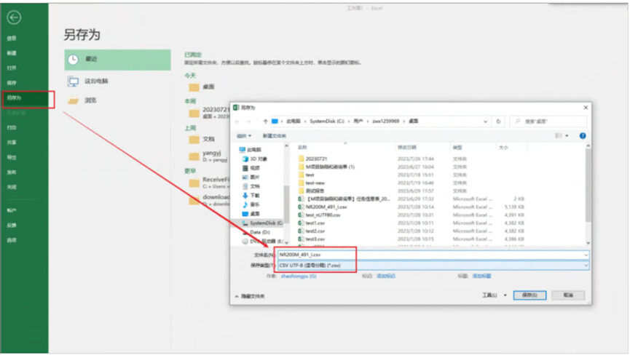Open the 工具 (Tools) dropdown

pyautogui.click(x=495, y=295)
